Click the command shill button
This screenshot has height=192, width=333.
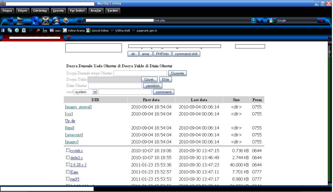(x=186, y=54)
